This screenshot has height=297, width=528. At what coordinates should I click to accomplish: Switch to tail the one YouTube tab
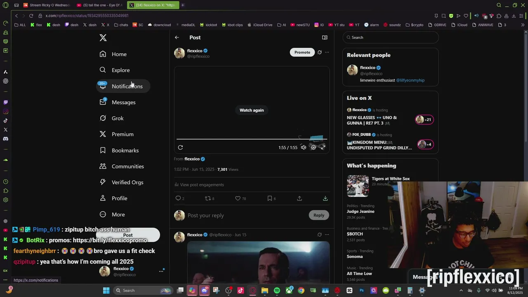point(100,5)
